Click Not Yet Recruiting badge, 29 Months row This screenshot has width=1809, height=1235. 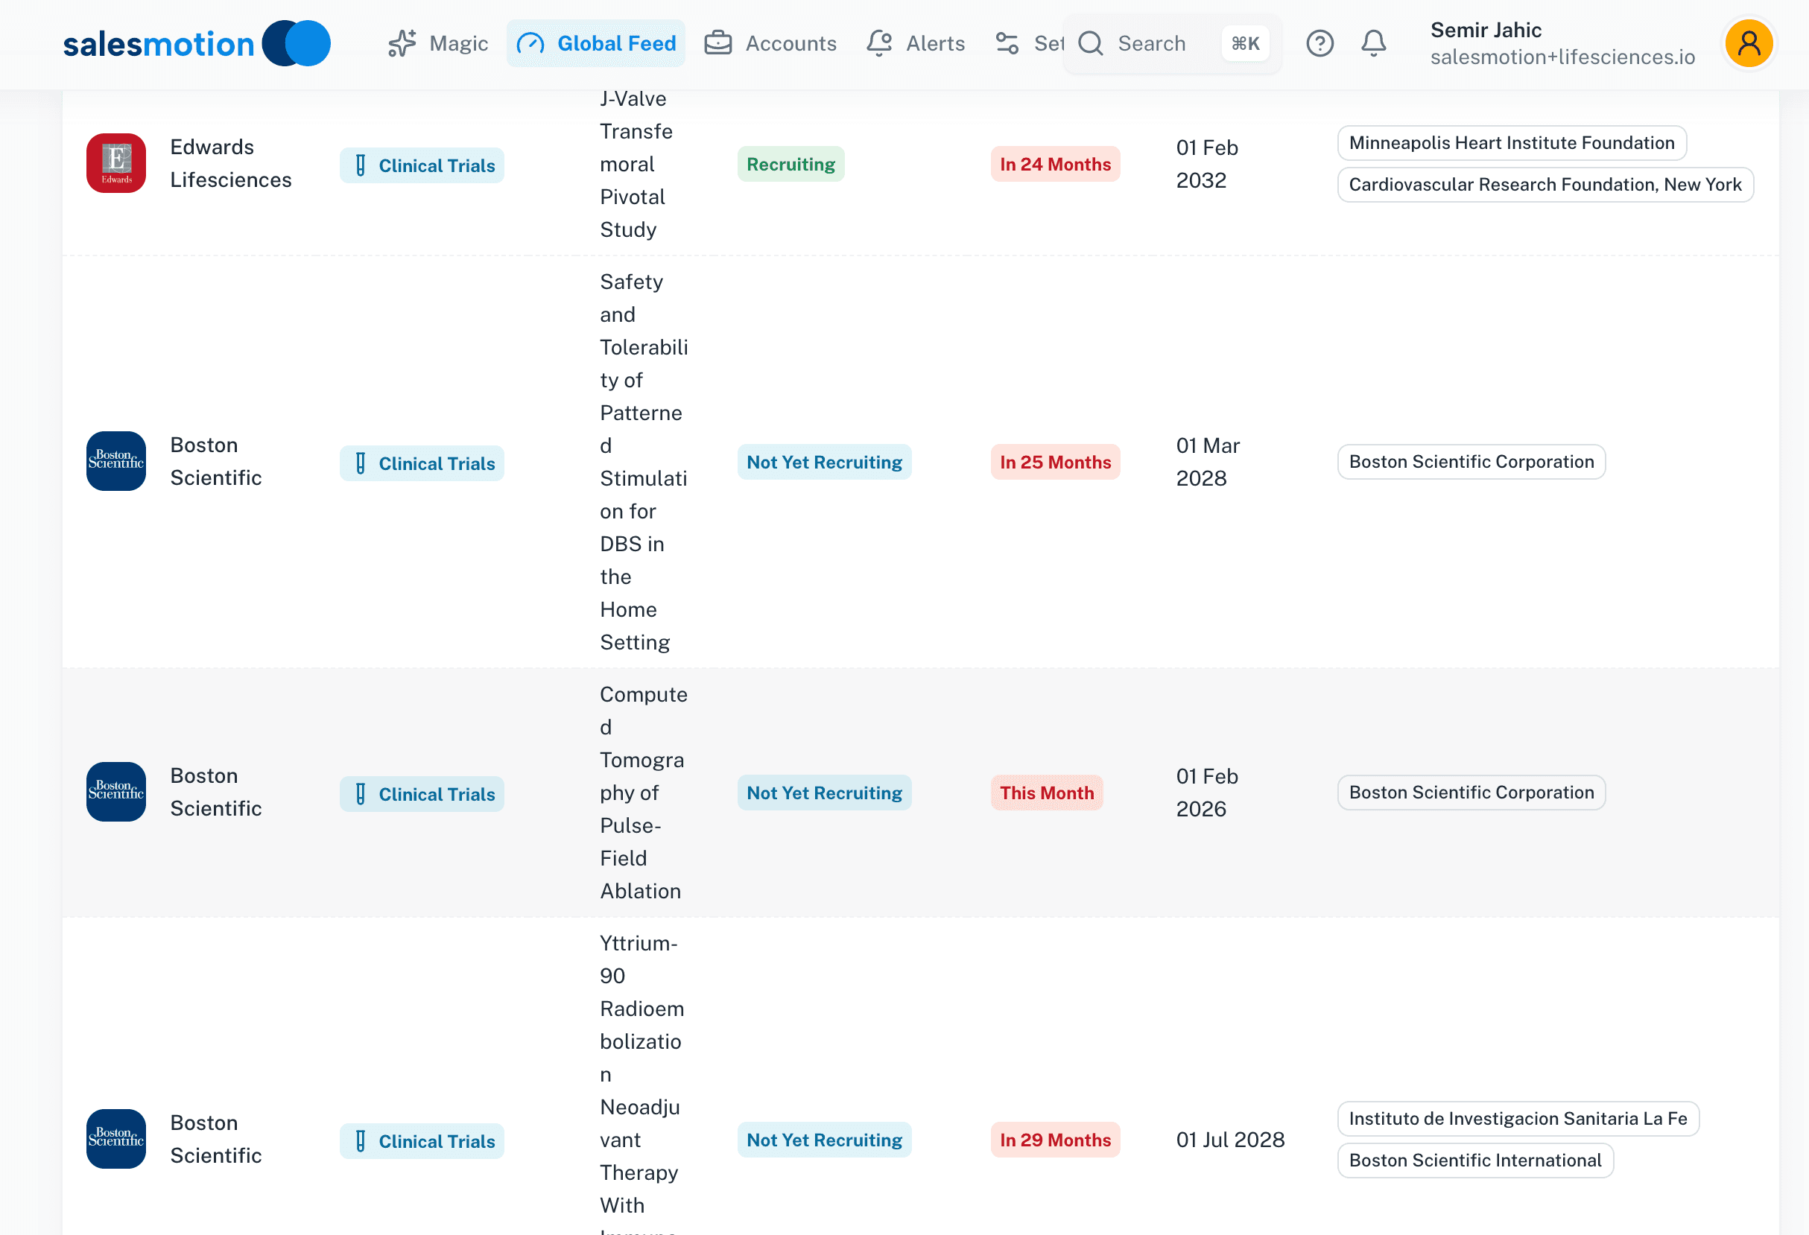point(824,1140)
